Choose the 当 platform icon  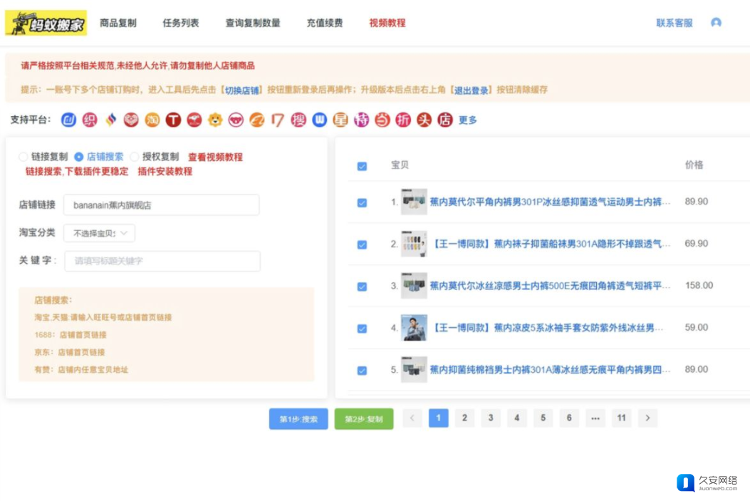coord(382,120)
